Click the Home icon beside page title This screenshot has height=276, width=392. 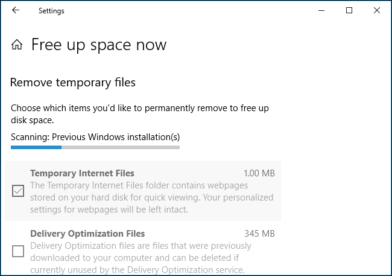[x=17, y=45]
